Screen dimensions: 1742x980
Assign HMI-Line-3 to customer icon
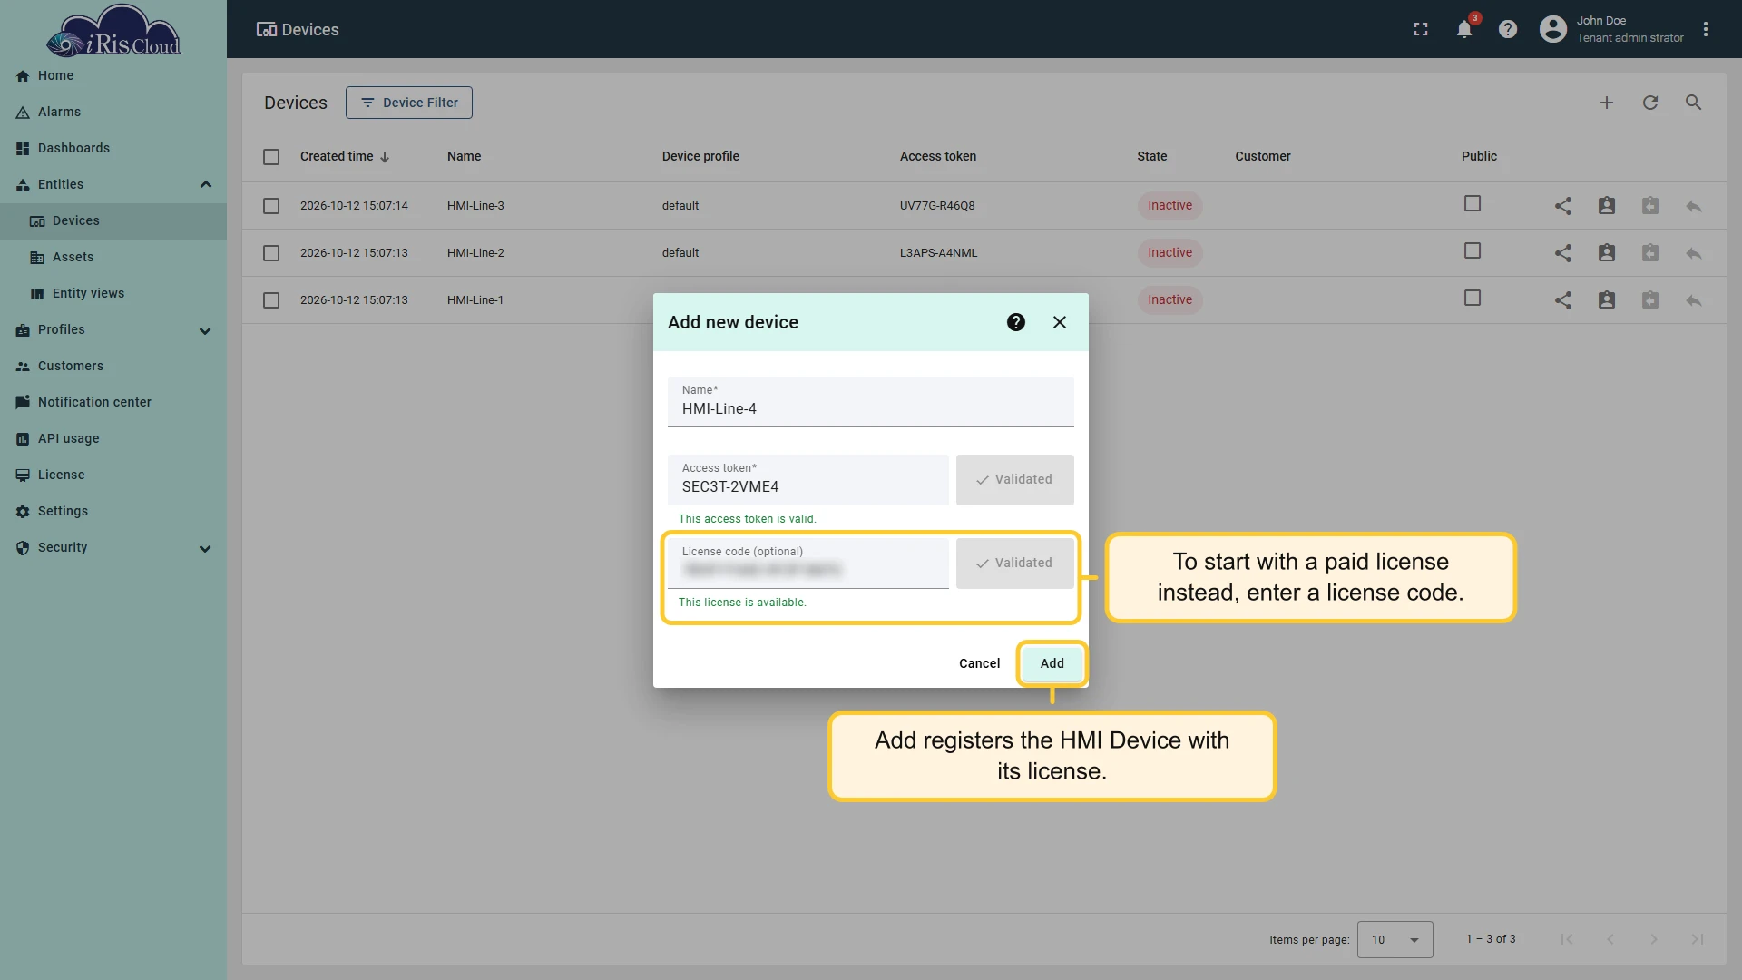pyautogui.click(x=1607, y=206)
